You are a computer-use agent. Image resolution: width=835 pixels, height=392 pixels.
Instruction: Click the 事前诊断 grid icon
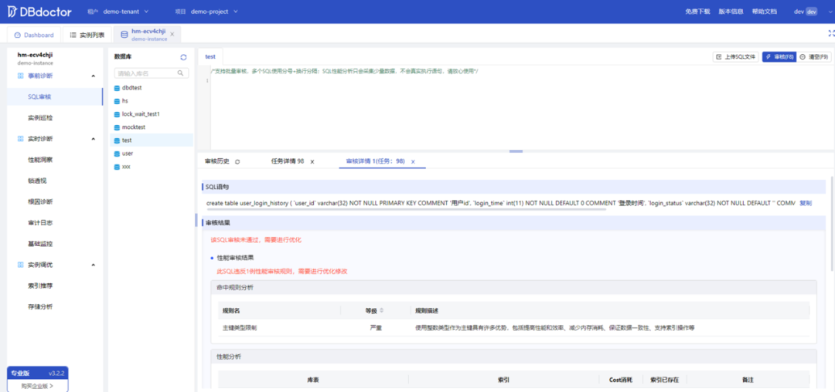pos(20,76)
